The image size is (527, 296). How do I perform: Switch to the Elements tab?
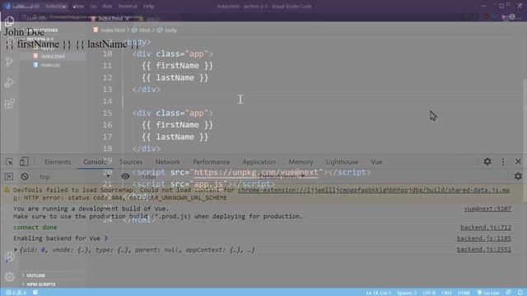tap(58, 162)
